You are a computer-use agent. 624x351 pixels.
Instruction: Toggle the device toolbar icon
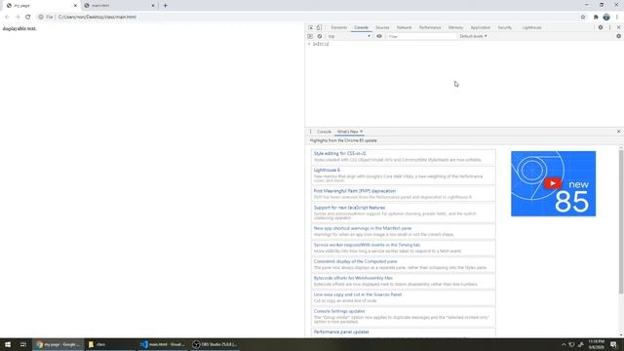[319, 27]
